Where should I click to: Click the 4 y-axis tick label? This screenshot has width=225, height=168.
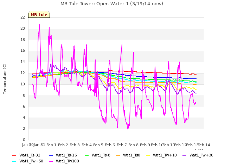point(24,118)
